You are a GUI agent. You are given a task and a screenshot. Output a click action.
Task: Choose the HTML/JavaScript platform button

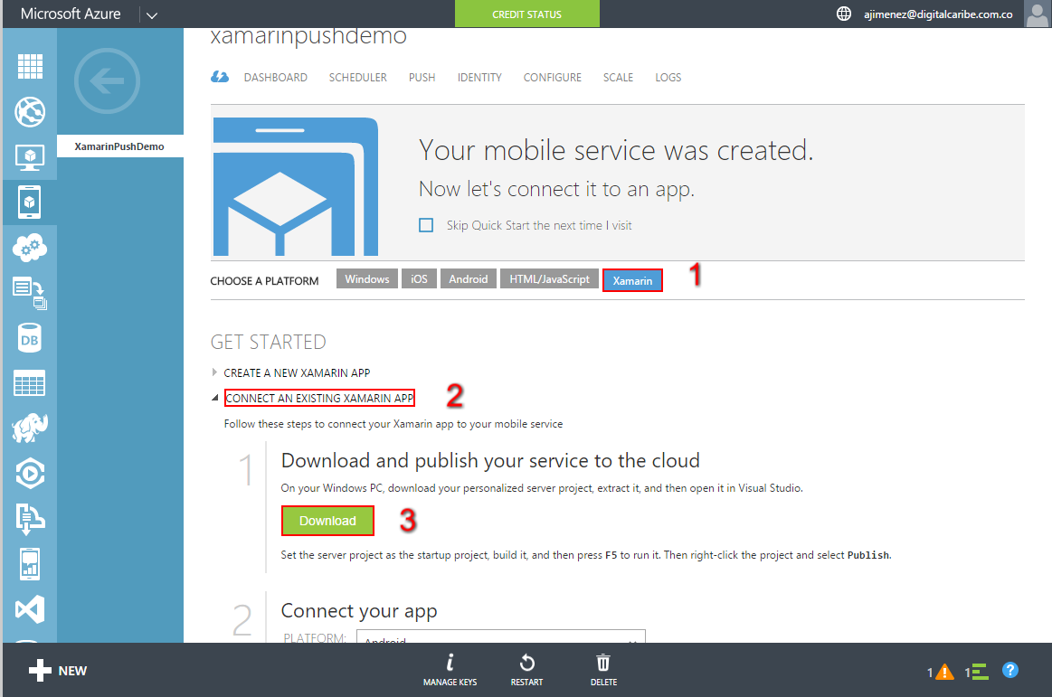549,279
